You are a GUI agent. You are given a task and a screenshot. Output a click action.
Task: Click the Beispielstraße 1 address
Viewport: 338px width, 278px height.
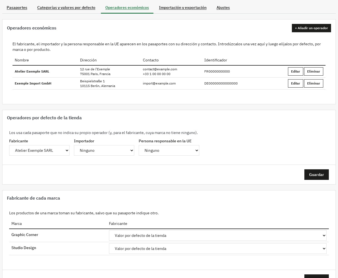point(93,81)
